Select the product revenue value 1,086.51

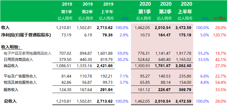(64, 66)
